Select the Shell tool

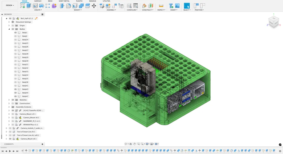pyautogui.click(x=75, y=6)
